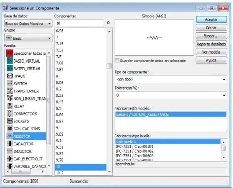This screenshot has width=233, height=188.
Task: Click the Reporte detallado button
Action: (211, 44)
